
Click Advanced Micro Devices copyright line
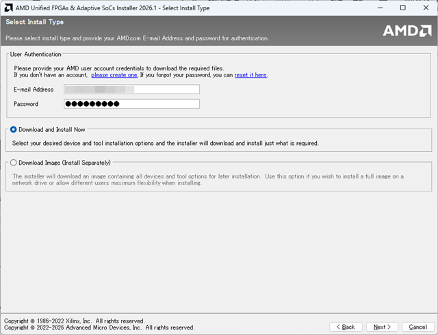[99, 327]
